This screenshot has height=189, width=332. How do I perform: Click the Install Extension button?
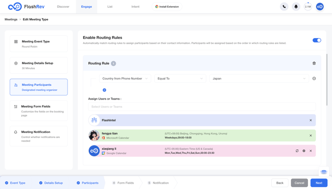click(x=167, y=7)
